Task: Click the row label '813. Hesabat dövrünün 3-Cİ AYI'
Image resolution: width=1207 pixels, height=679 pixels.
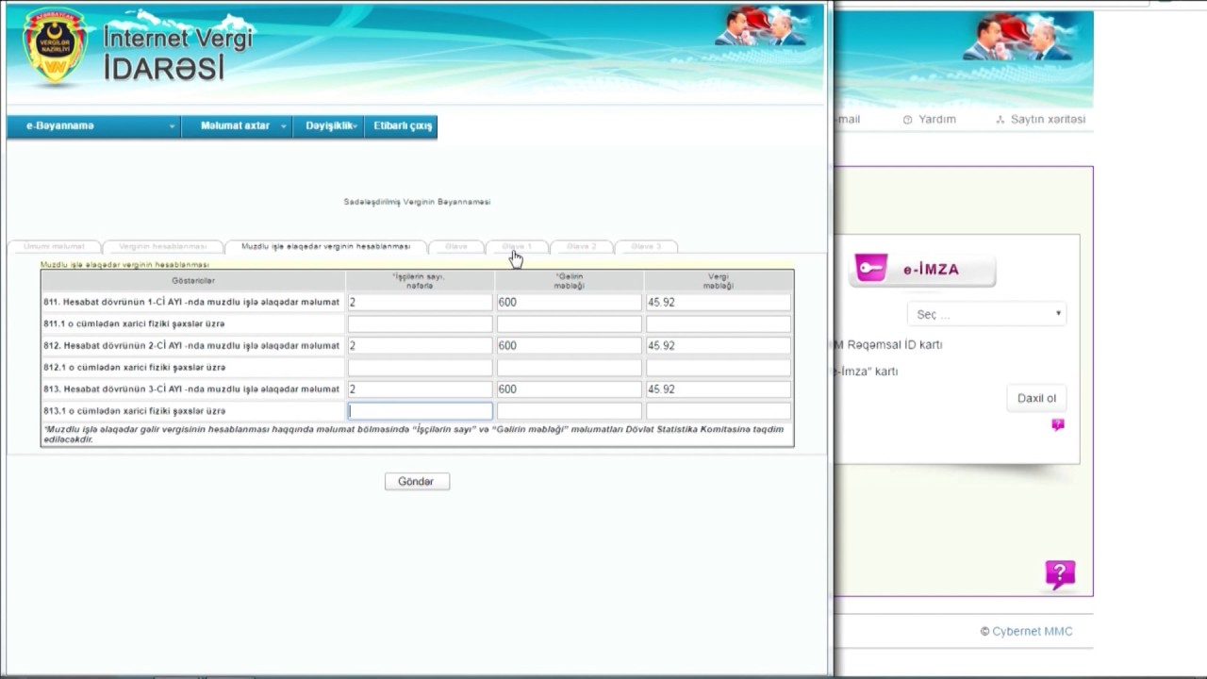Action: point(191,389)
